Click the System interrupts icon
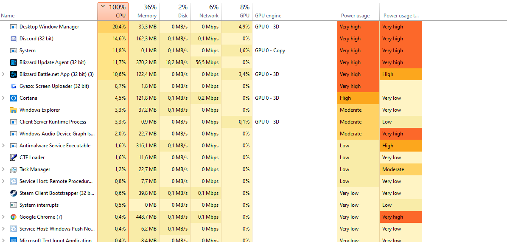This screenshot has width=507, height=242. pos(14,205)
